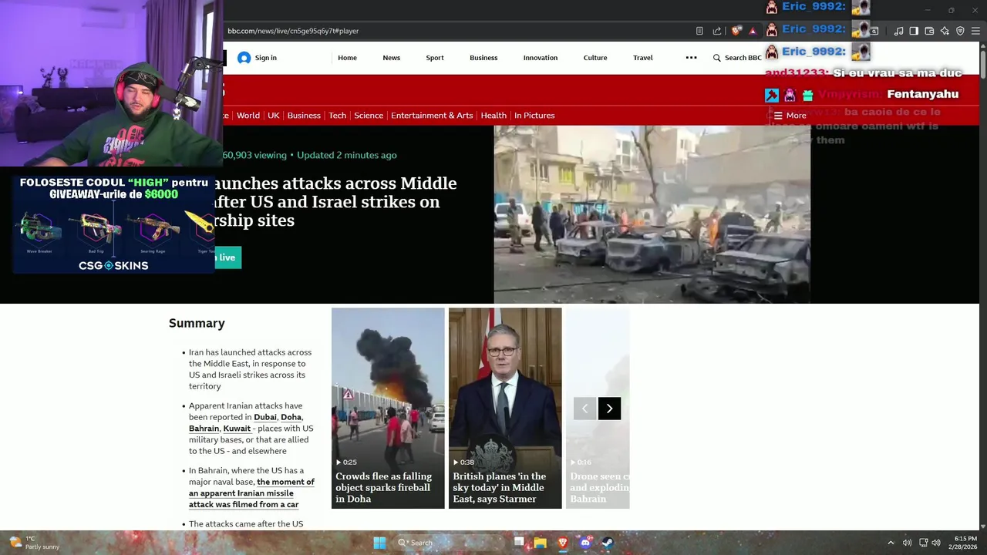
Task: Click the network icon in the system tray
Action: point(923,543)
